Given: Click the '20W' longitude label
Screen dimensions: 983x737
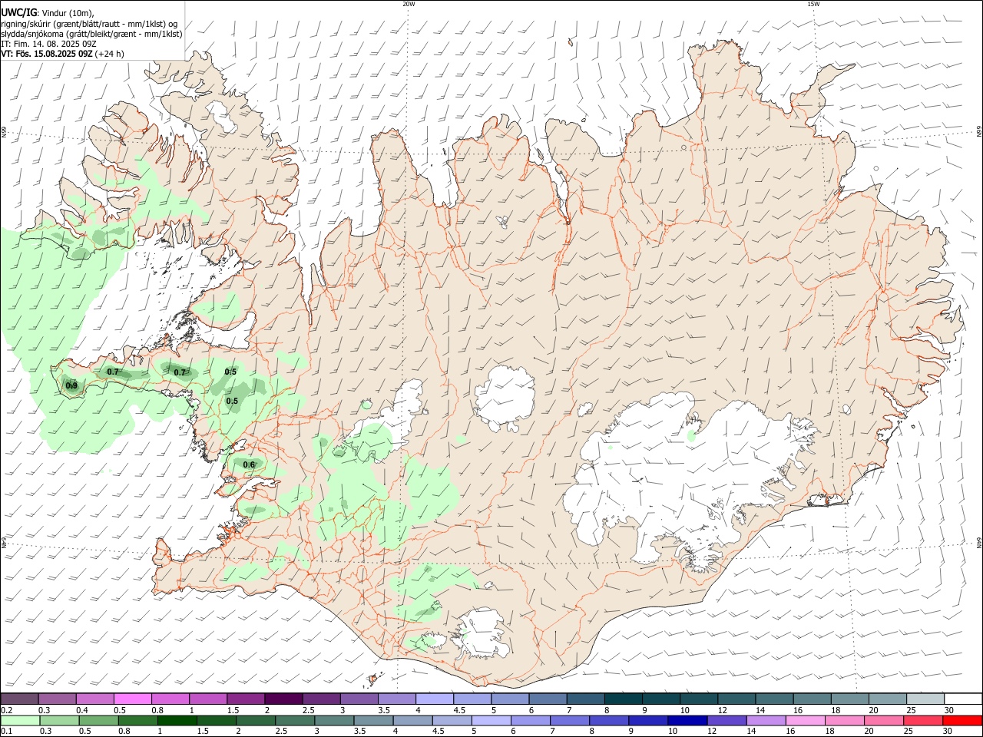Looking at the screenshot, I should pos(409,4).
